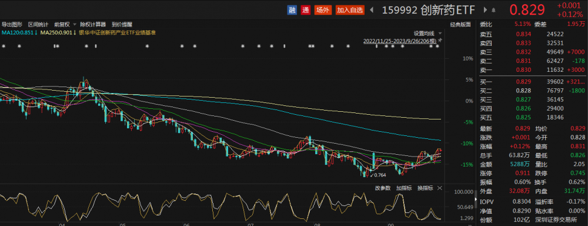Add stock via 加入自选 button
The height and width of the screenshot is (226, 588).
click(x=350, y=10)
